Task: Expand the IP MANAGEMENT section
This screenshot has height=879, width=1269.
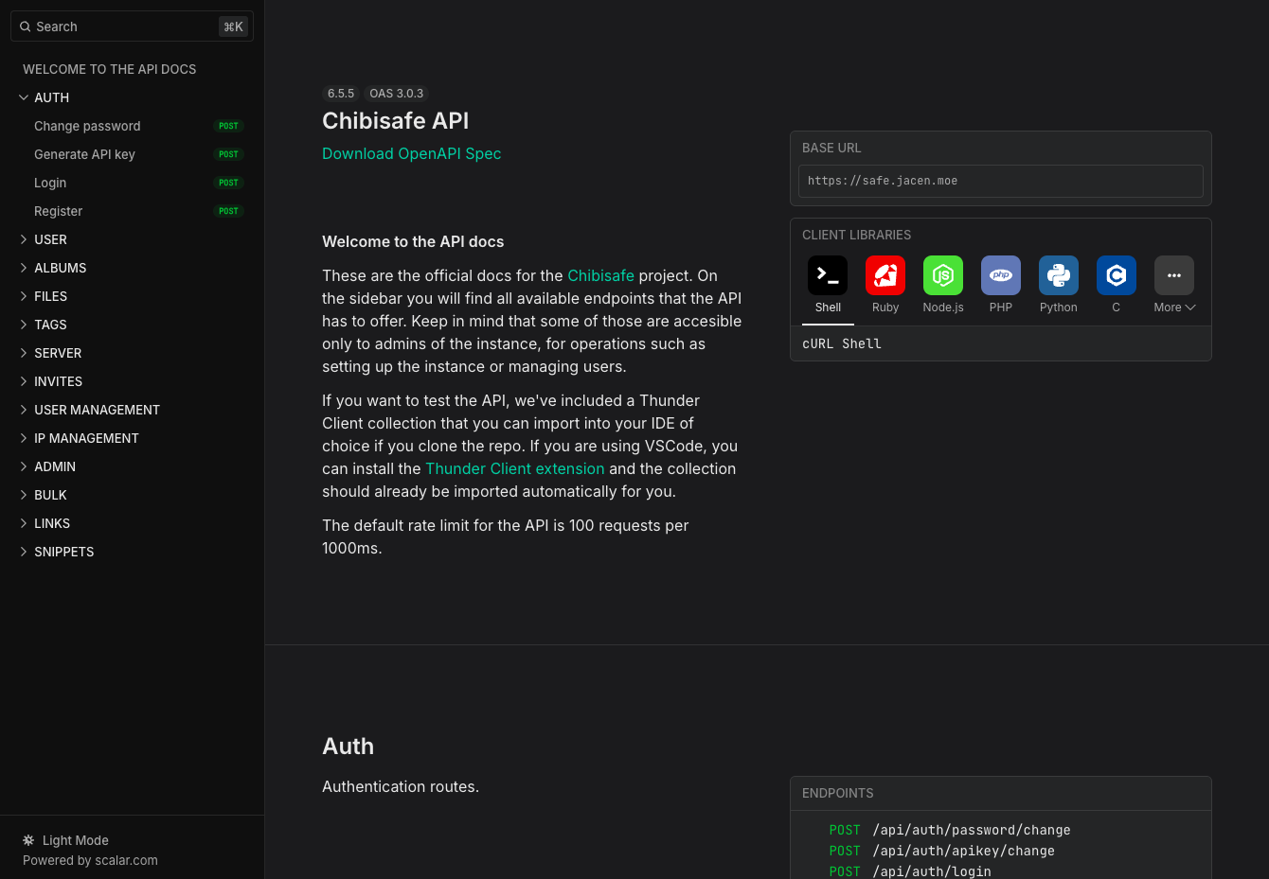Action: coord(24,438)
